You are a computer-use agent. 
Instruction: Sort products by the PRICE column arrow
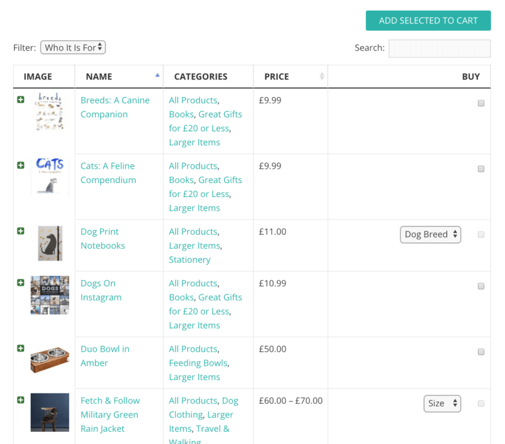pos(321,76)
